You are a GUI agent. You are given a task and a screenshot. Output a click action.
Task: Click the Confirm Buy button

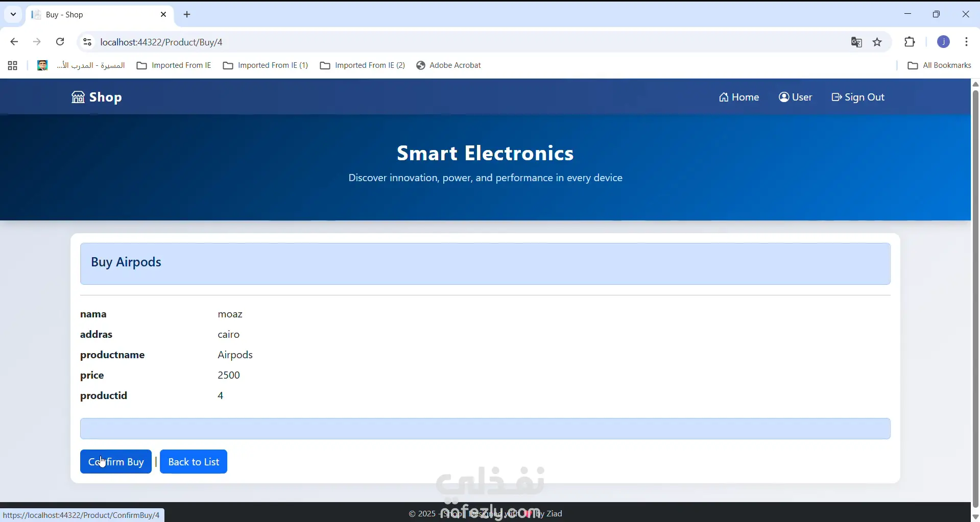(x=116, y=461)
